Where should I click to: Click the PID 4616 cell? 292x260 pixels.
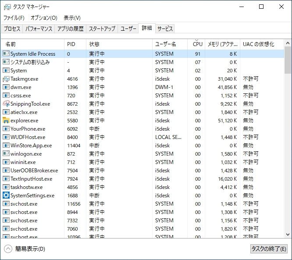[72, 79]
